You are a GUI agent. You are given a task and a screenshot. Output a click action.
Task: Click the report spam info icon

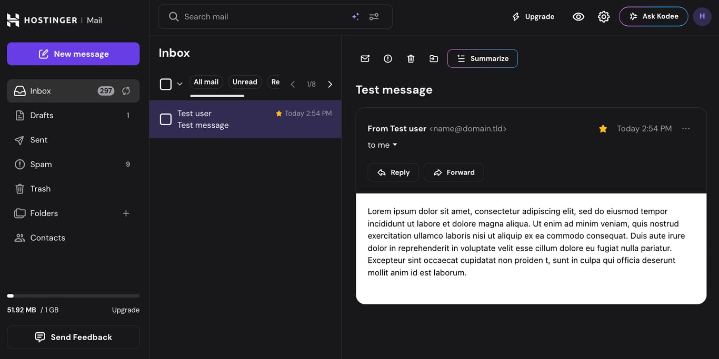tap(388, 58)
